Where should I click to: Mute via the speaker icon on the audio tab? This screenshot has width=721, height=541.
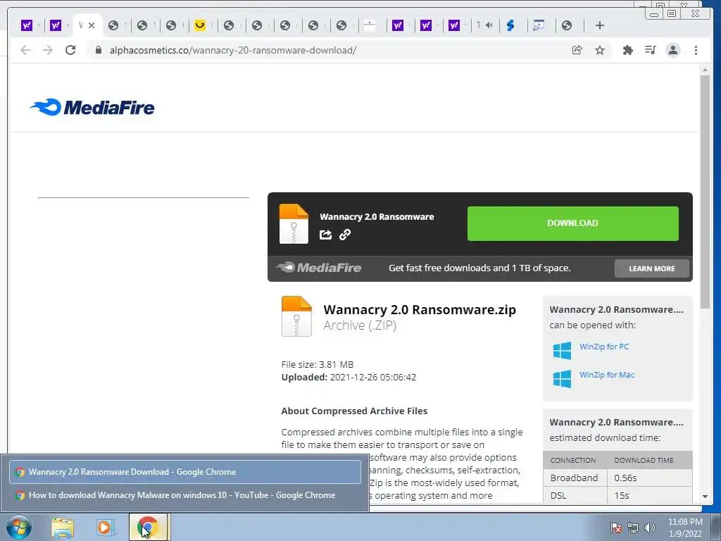(489, 25)
